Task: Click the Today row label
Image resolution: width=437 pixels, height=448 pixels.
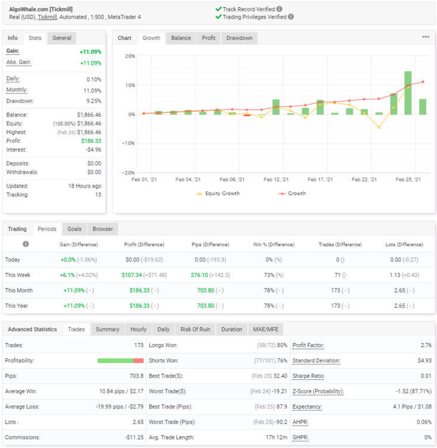Action: [x=13, y=260]
